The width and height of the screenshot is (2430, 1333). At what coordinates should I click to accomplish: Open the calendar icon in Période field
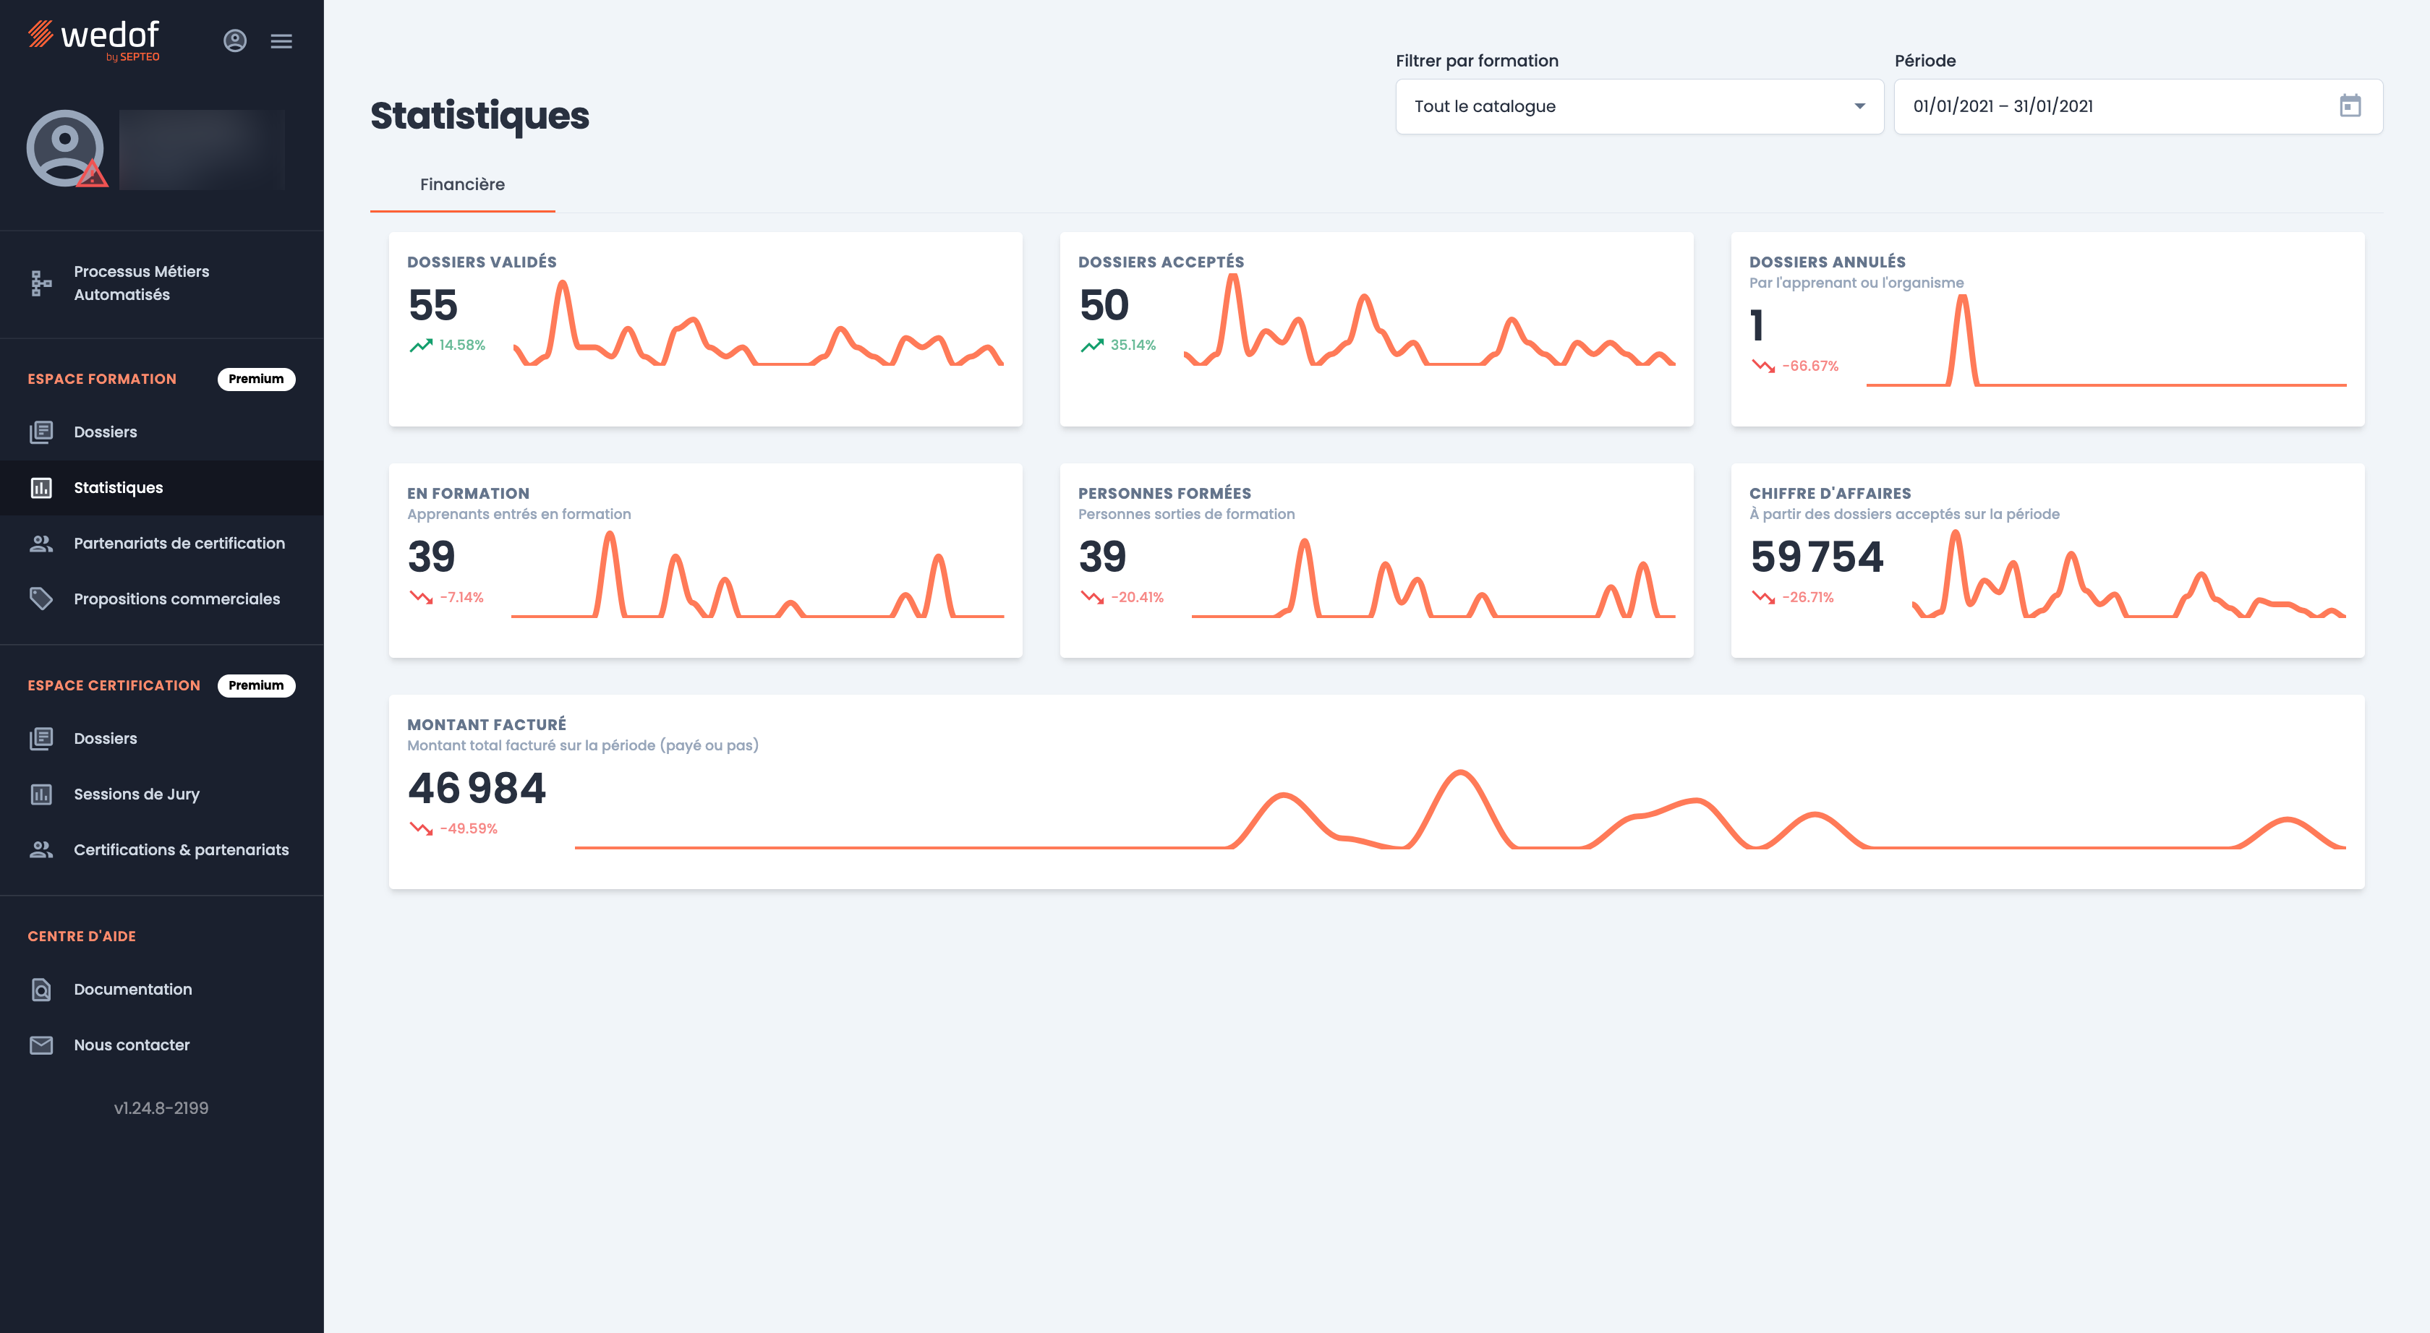(x=2350, y=106)
